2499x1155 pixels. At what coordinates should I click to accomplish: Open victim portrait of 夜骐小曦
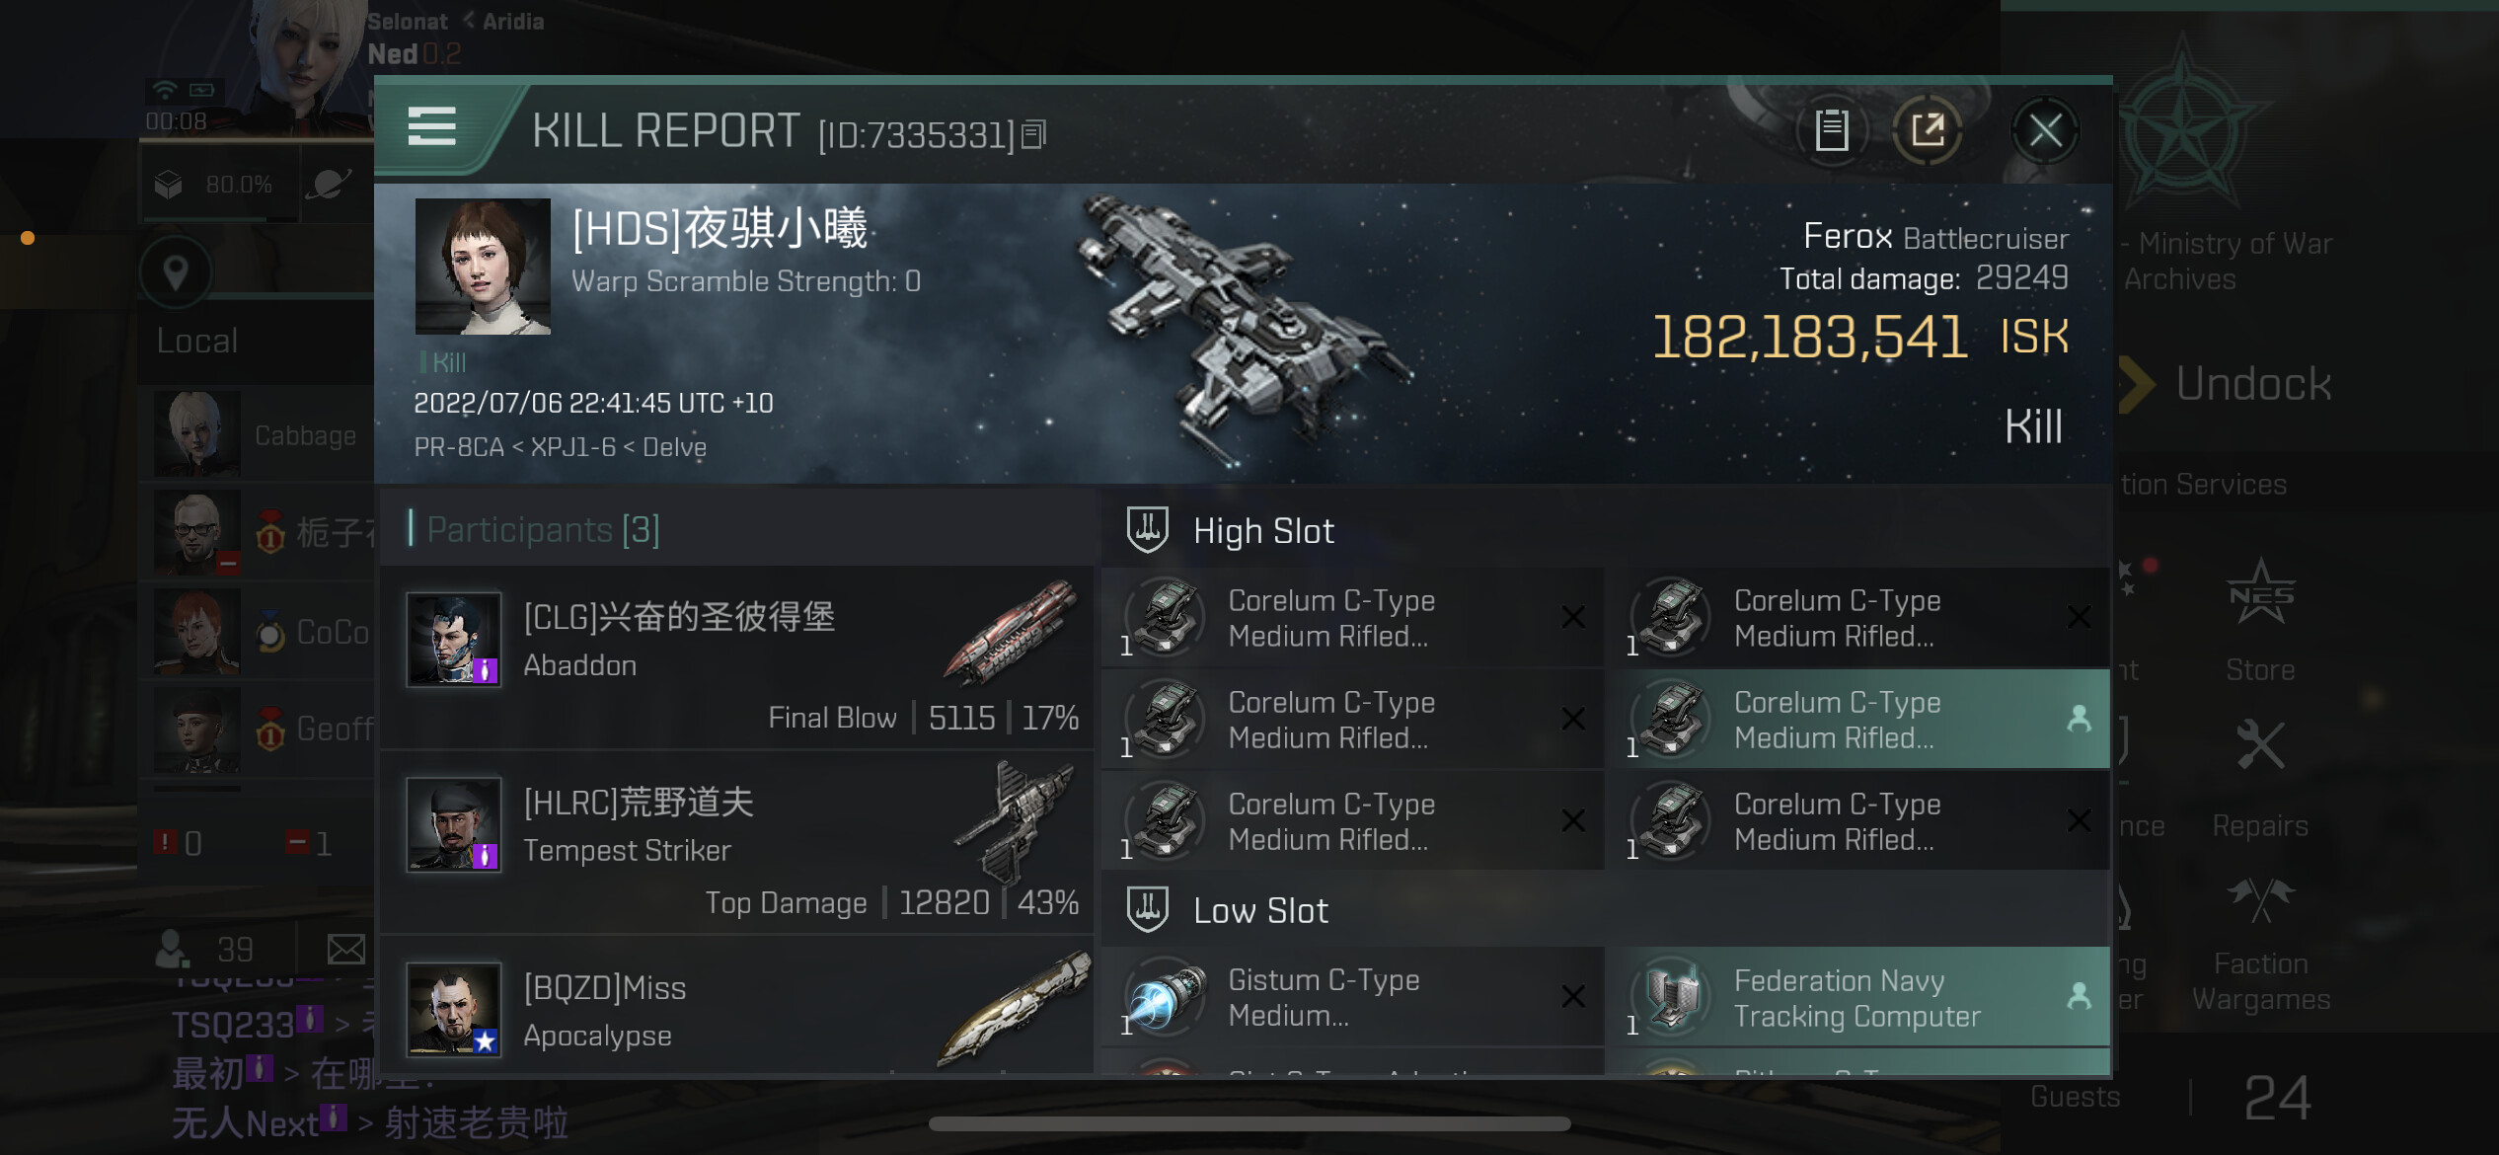(x=483, y=267)
